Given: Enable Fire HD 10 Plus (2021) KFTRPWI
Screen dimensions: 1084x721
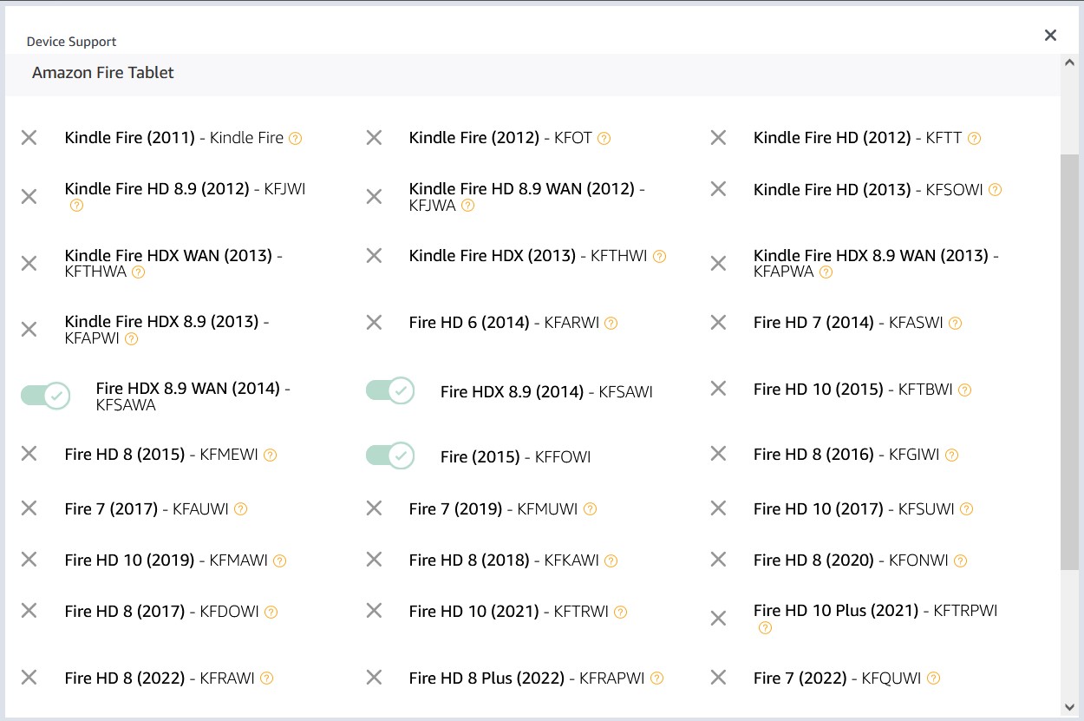Looking at the screenshot, I should click(x=718, y=618).
